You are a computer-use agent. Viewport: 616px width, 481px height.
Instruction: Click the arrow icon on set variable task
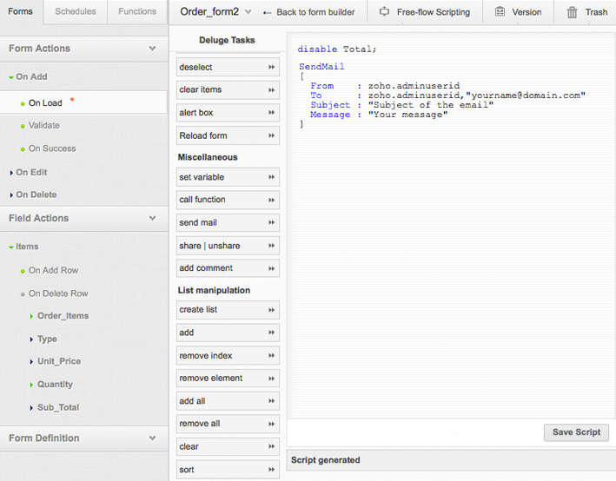point(272,177)
